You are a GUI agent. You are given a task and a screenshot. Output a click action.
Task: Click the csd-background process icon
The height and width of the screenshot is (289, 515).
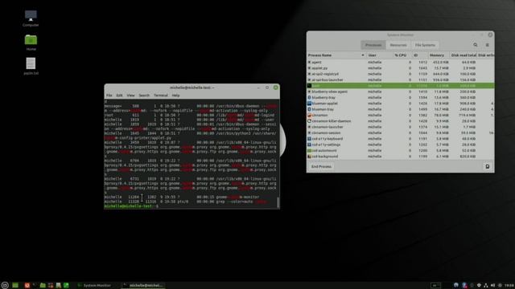coord(309,157)
